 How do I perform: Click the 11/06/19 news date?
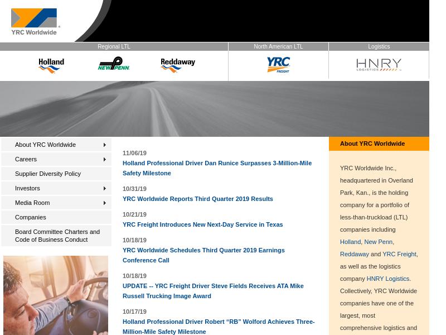134,153
